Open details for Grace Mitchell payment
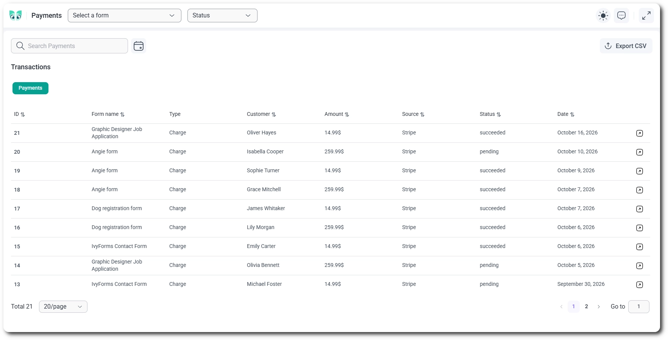Image resolution: width=668 pixels, height=340 pixels. (640, 190)
